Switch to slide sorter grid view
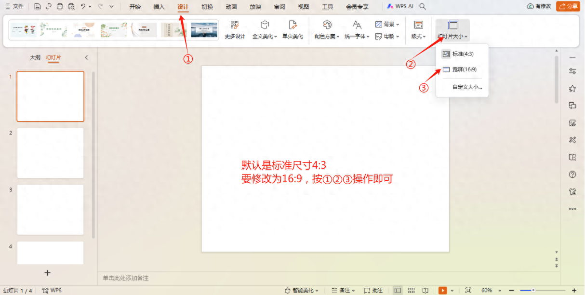Screen dimensions: 585x295 (x=411, y=290)
